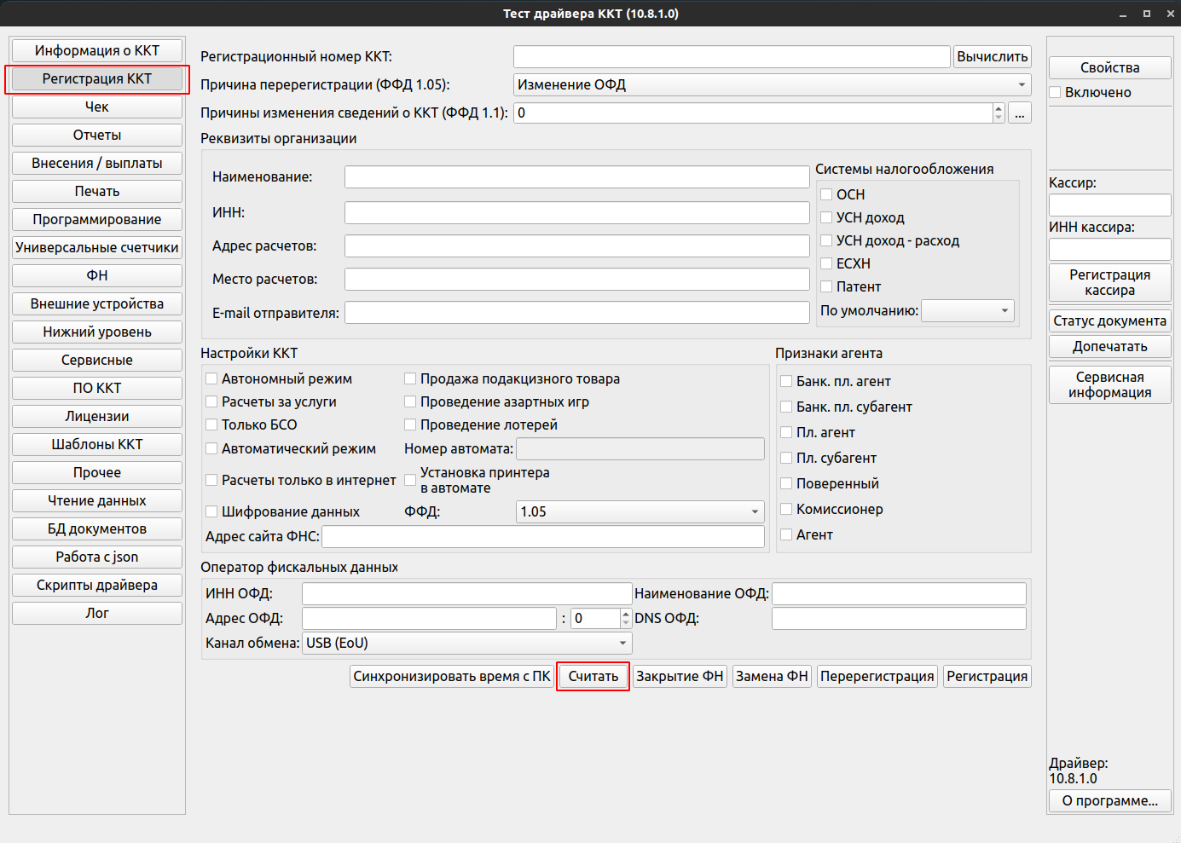1181x843 pixels.
Task: Check the Шифрование данных option
Action: pos(211,511)
